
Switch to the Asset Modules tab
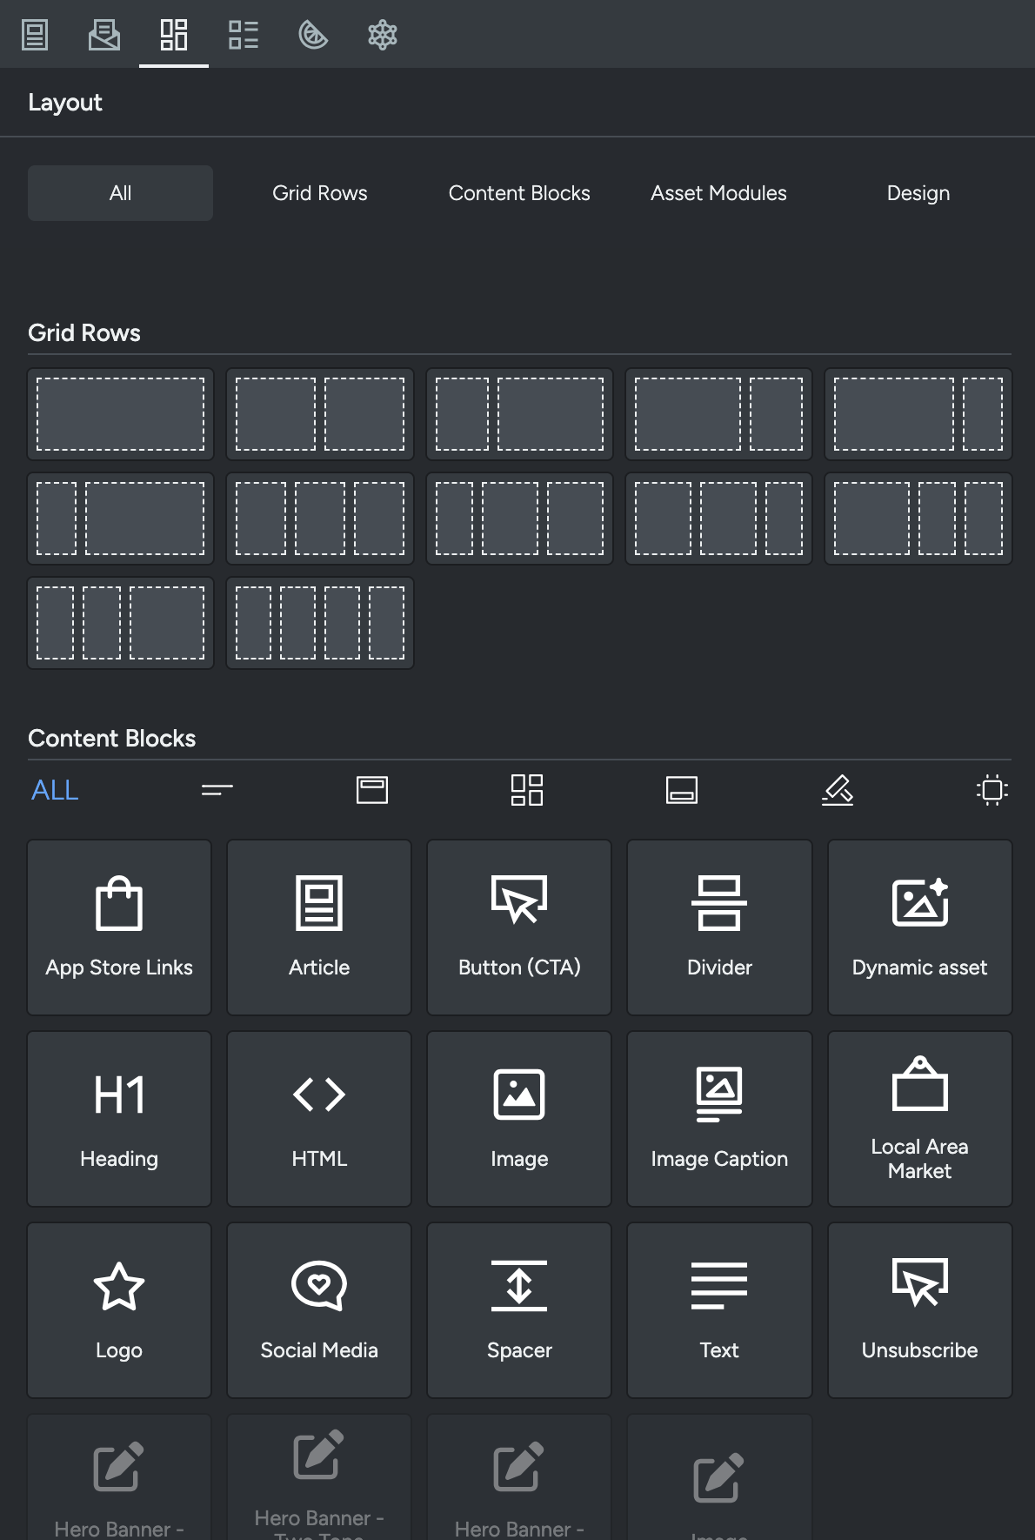pos(718,193)
